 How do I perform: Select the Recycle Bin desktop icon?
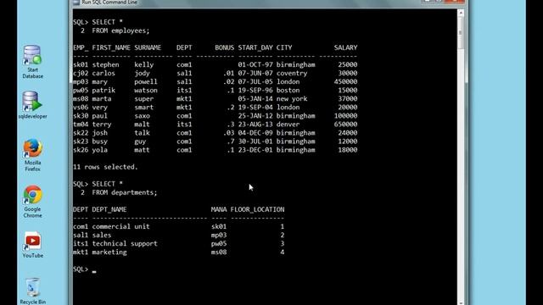point(32,291)
